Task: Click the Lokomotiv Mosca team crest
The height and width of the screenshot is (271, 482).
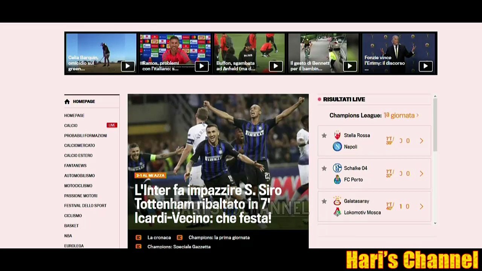Action: (337, 212)
